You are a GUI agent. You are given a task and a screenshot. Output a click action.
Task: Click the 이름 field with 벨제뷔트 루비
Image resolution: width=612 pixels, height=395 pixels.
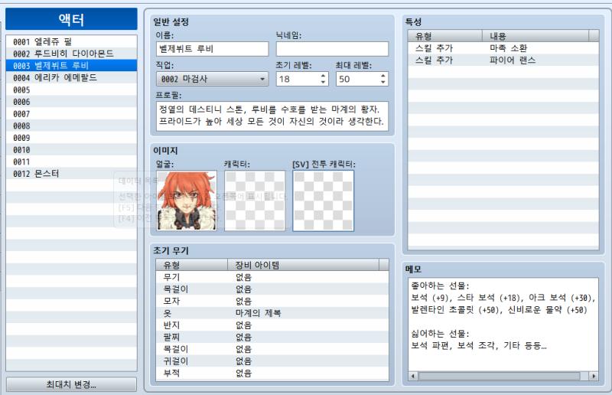[213, 49]
